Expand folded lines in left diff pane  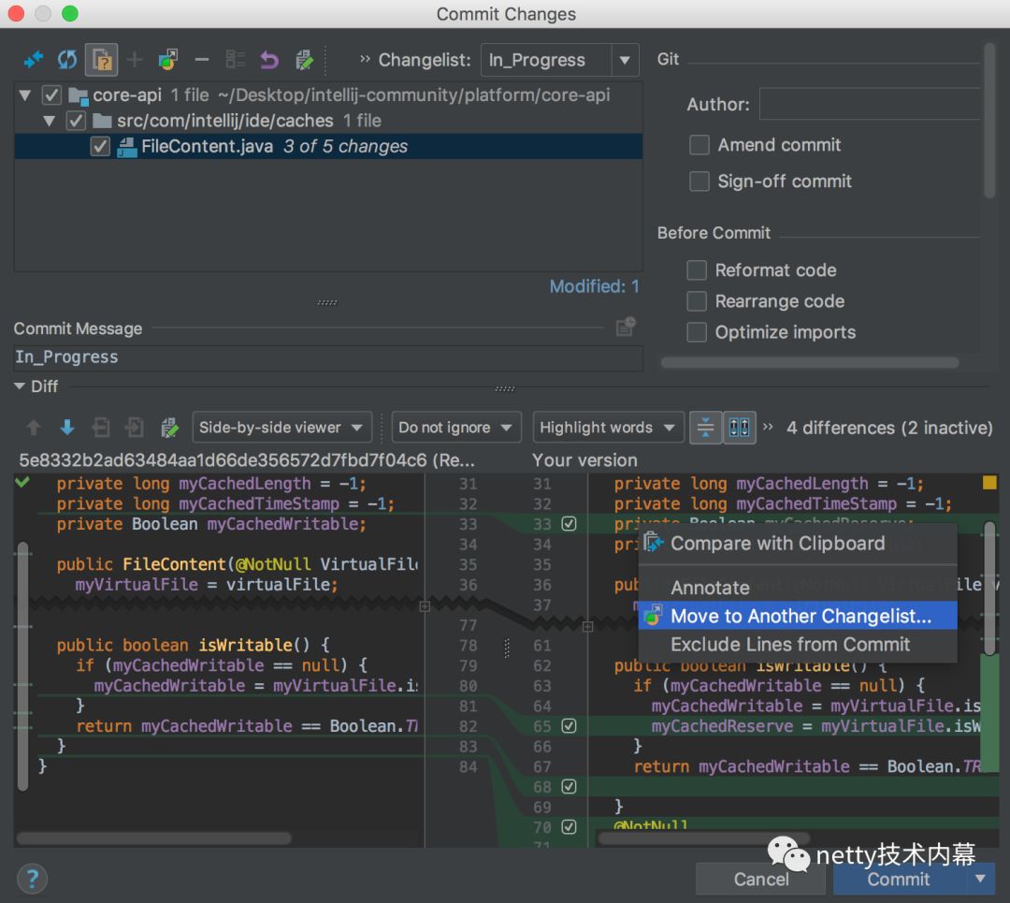coord(425,606)
